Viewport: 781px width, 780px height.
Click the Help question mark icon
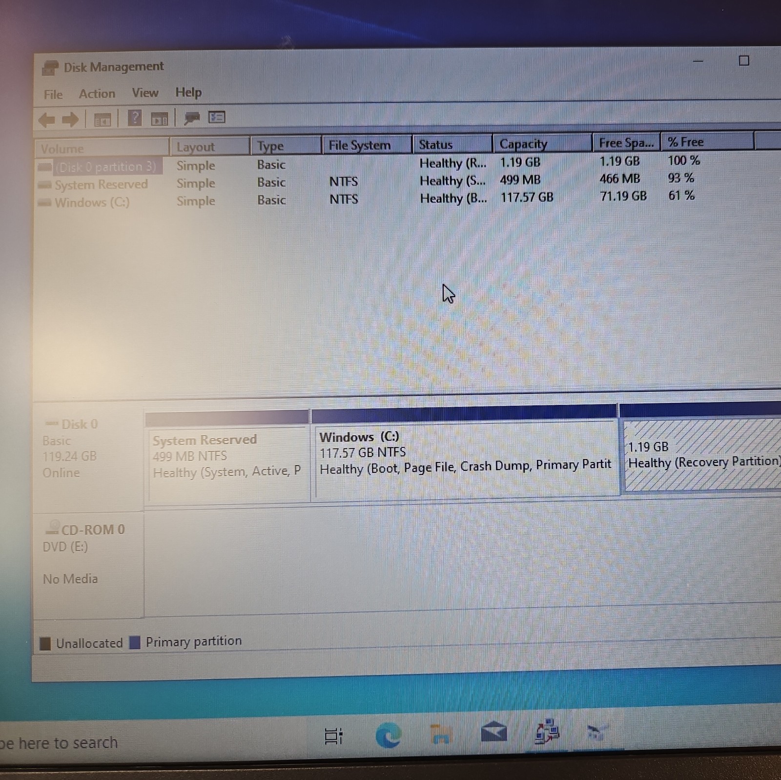134,118
